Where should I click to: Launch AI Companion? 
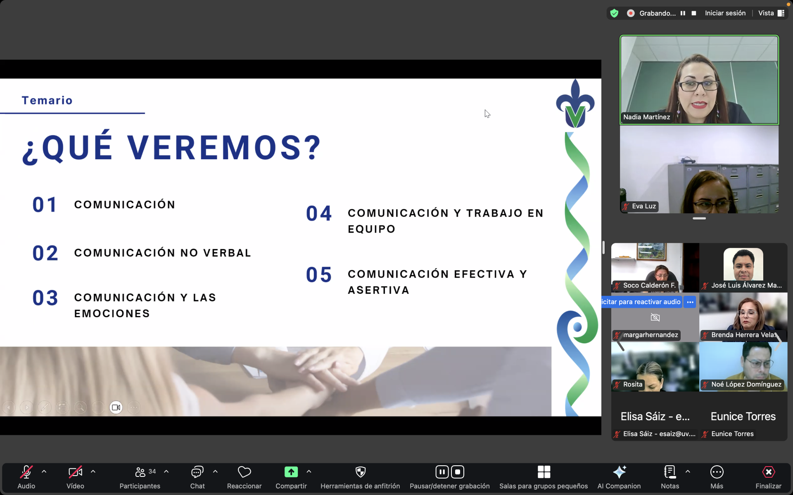click(619, 476)
